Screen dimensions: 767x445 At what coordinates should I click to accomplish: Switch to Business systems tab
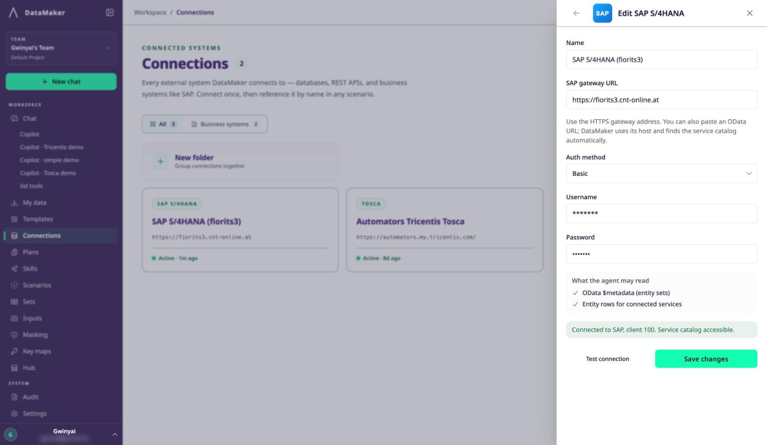pos(225,124)
